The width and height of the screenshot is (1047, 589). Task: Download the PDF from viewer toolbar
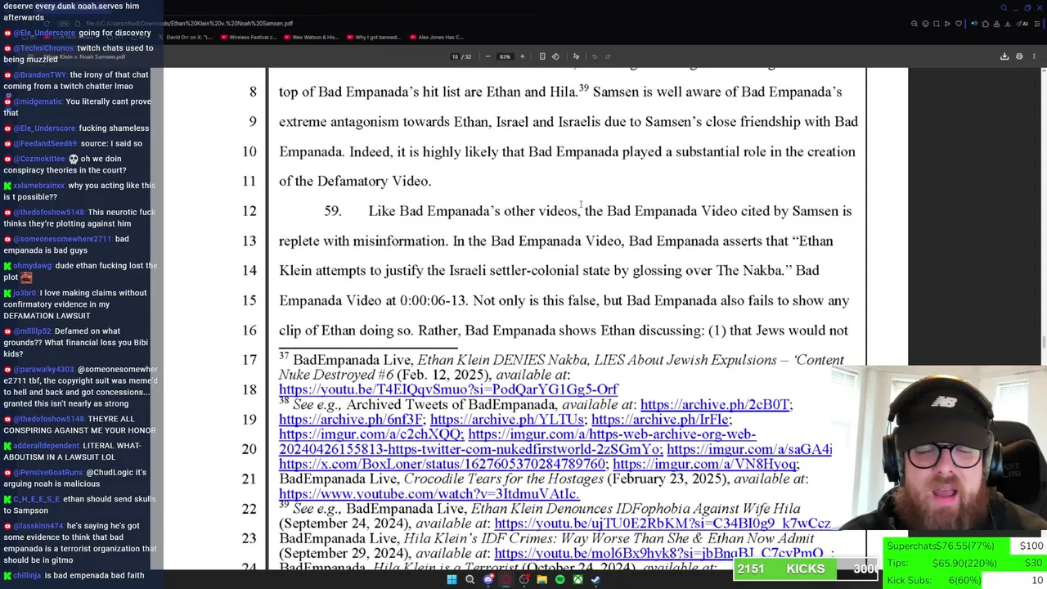point(1004,56)
